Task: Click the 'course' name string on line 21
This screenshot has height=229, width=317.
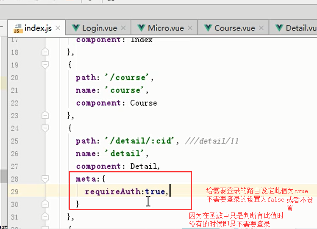Action: tap(124, 90)
